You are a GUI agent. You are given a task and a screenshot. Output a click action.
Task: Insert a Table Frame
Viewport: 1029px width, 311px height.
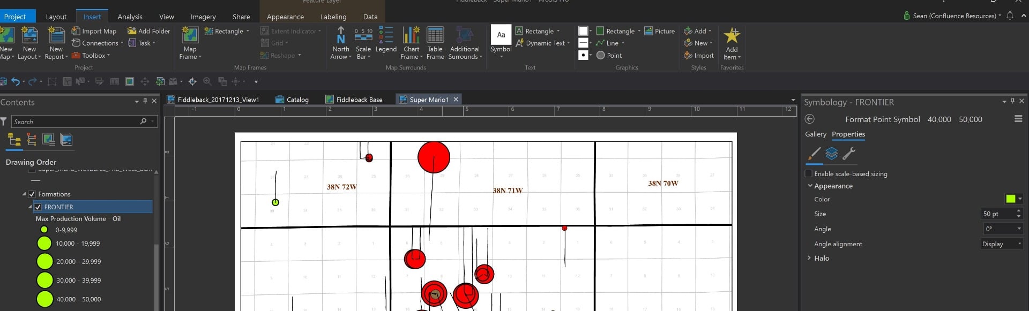pyautogui.click(x=435, y=43)
